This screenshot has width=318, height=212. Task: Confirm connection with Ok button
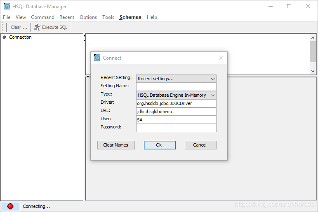click(160, 145)
